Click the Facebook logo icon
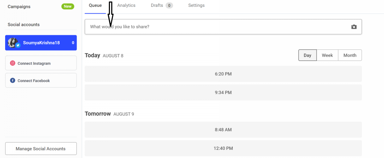Viewport: 384px width, 158px height. [12, 80]
